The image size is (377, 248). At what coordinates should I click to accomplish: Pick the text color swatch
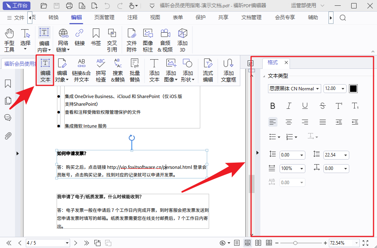(353, 88)
